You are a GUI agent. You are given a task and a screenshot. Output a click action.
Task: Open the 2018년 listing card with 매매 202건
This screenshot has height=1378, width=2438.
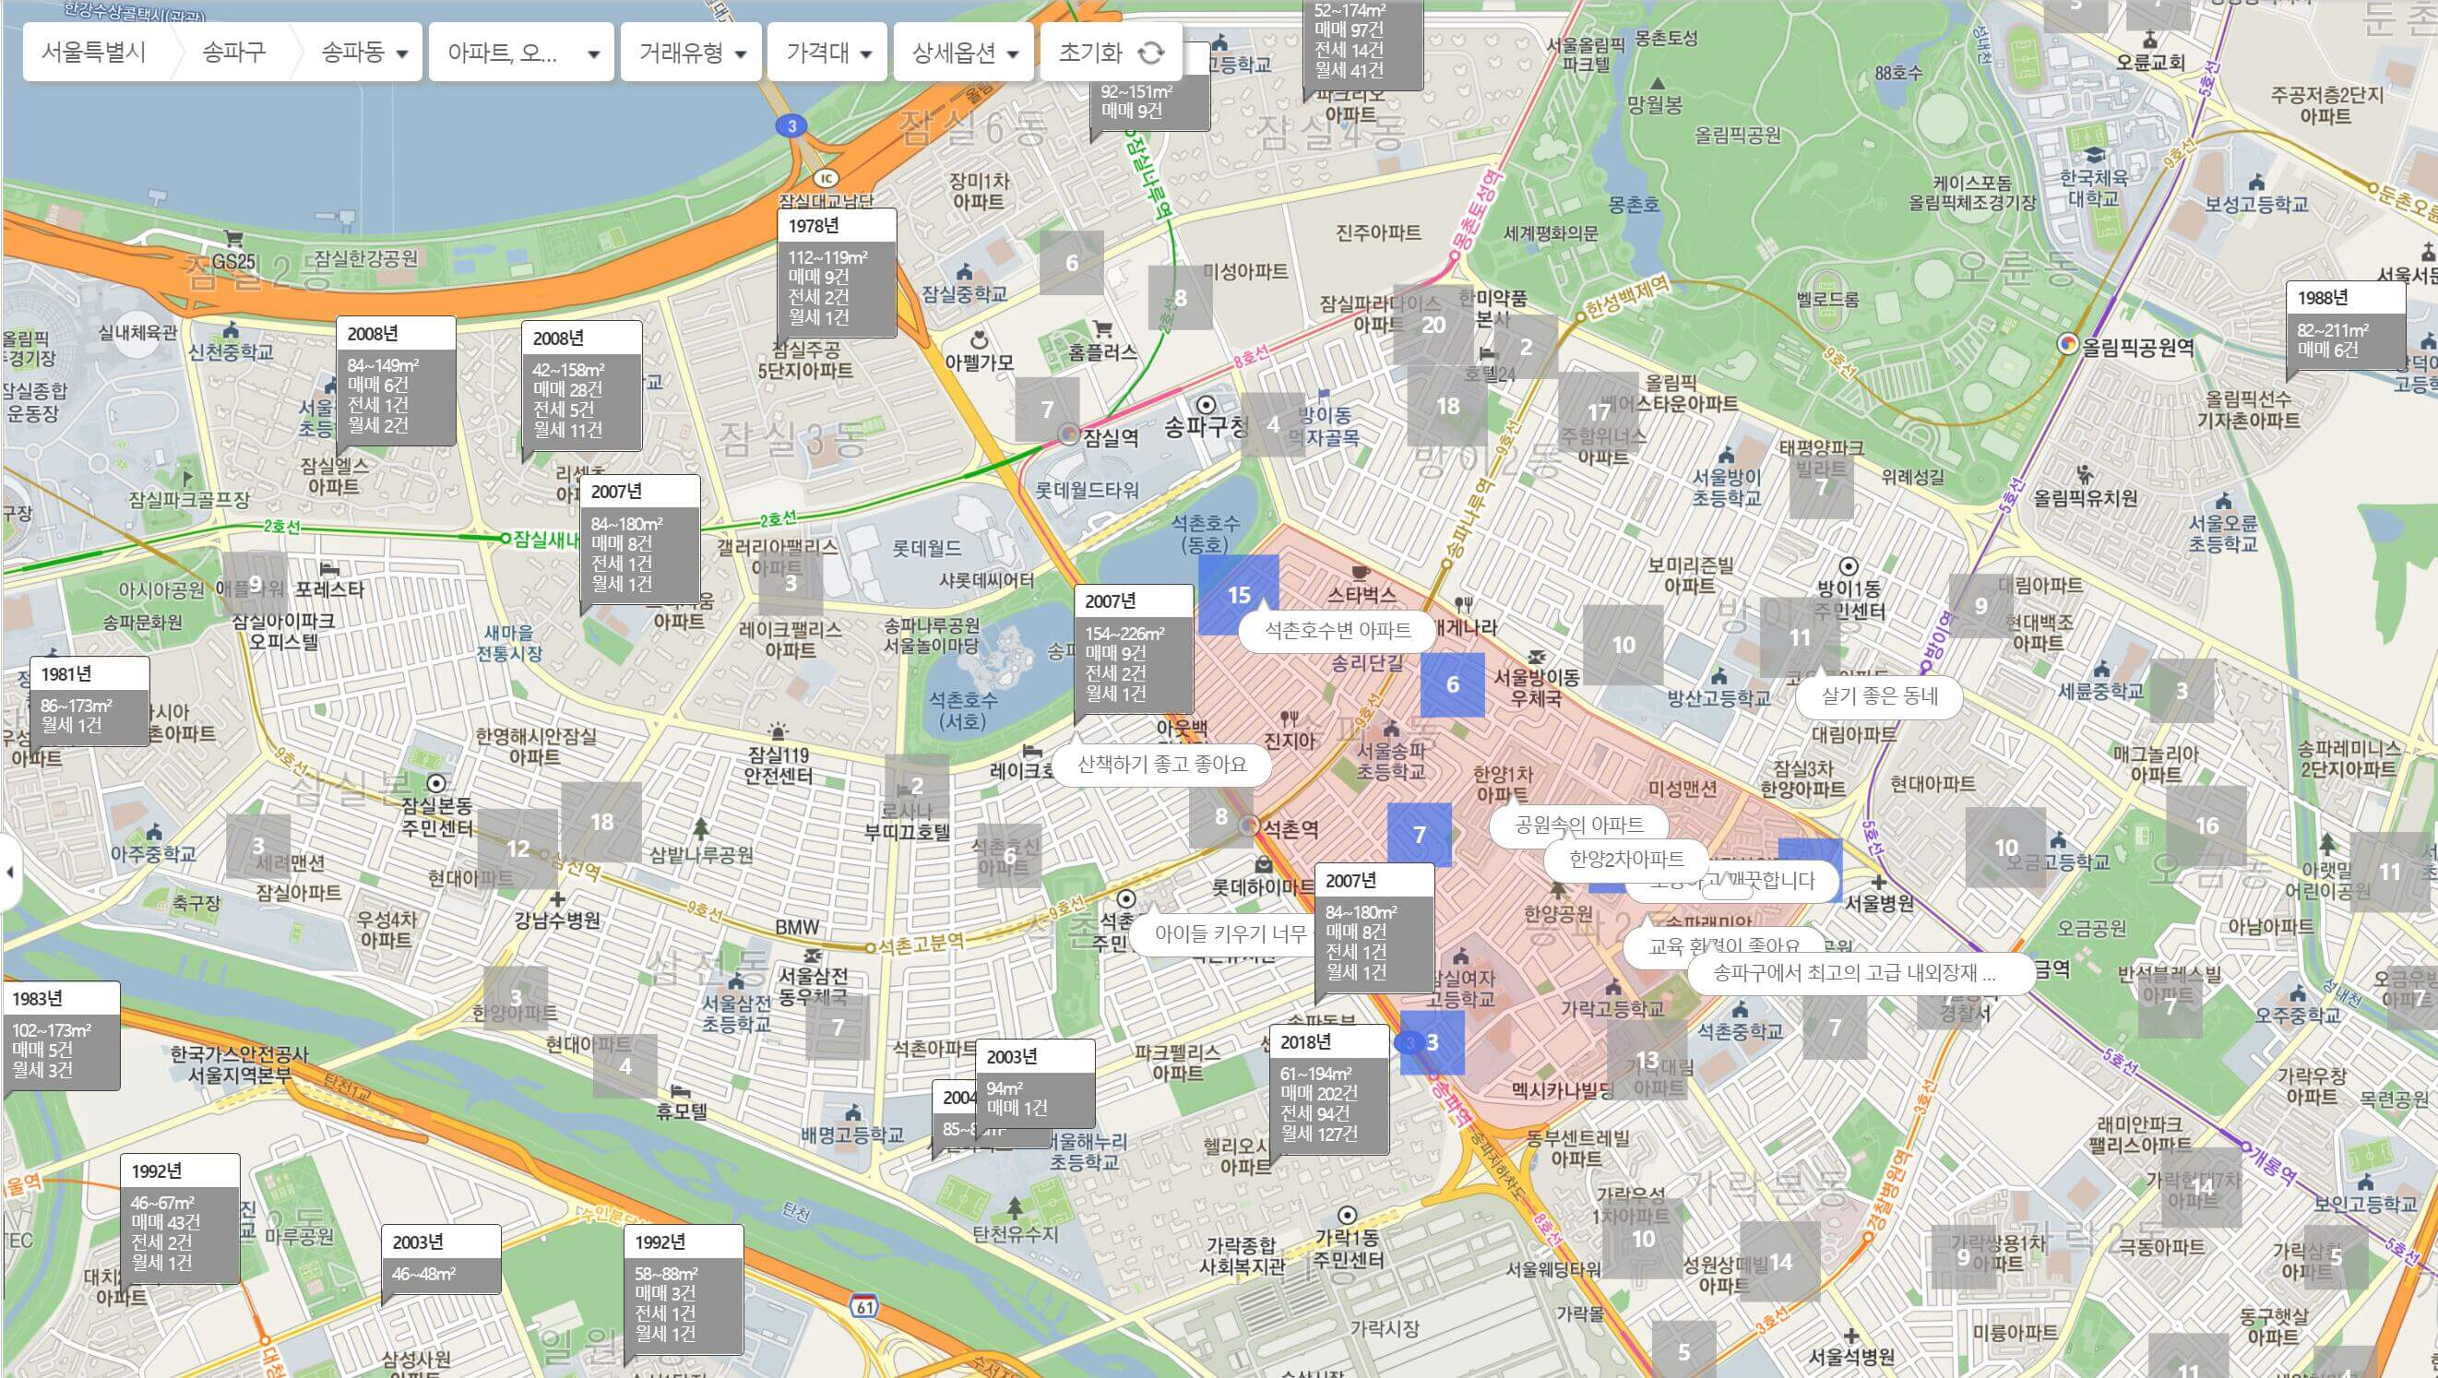(1329, 1088)
